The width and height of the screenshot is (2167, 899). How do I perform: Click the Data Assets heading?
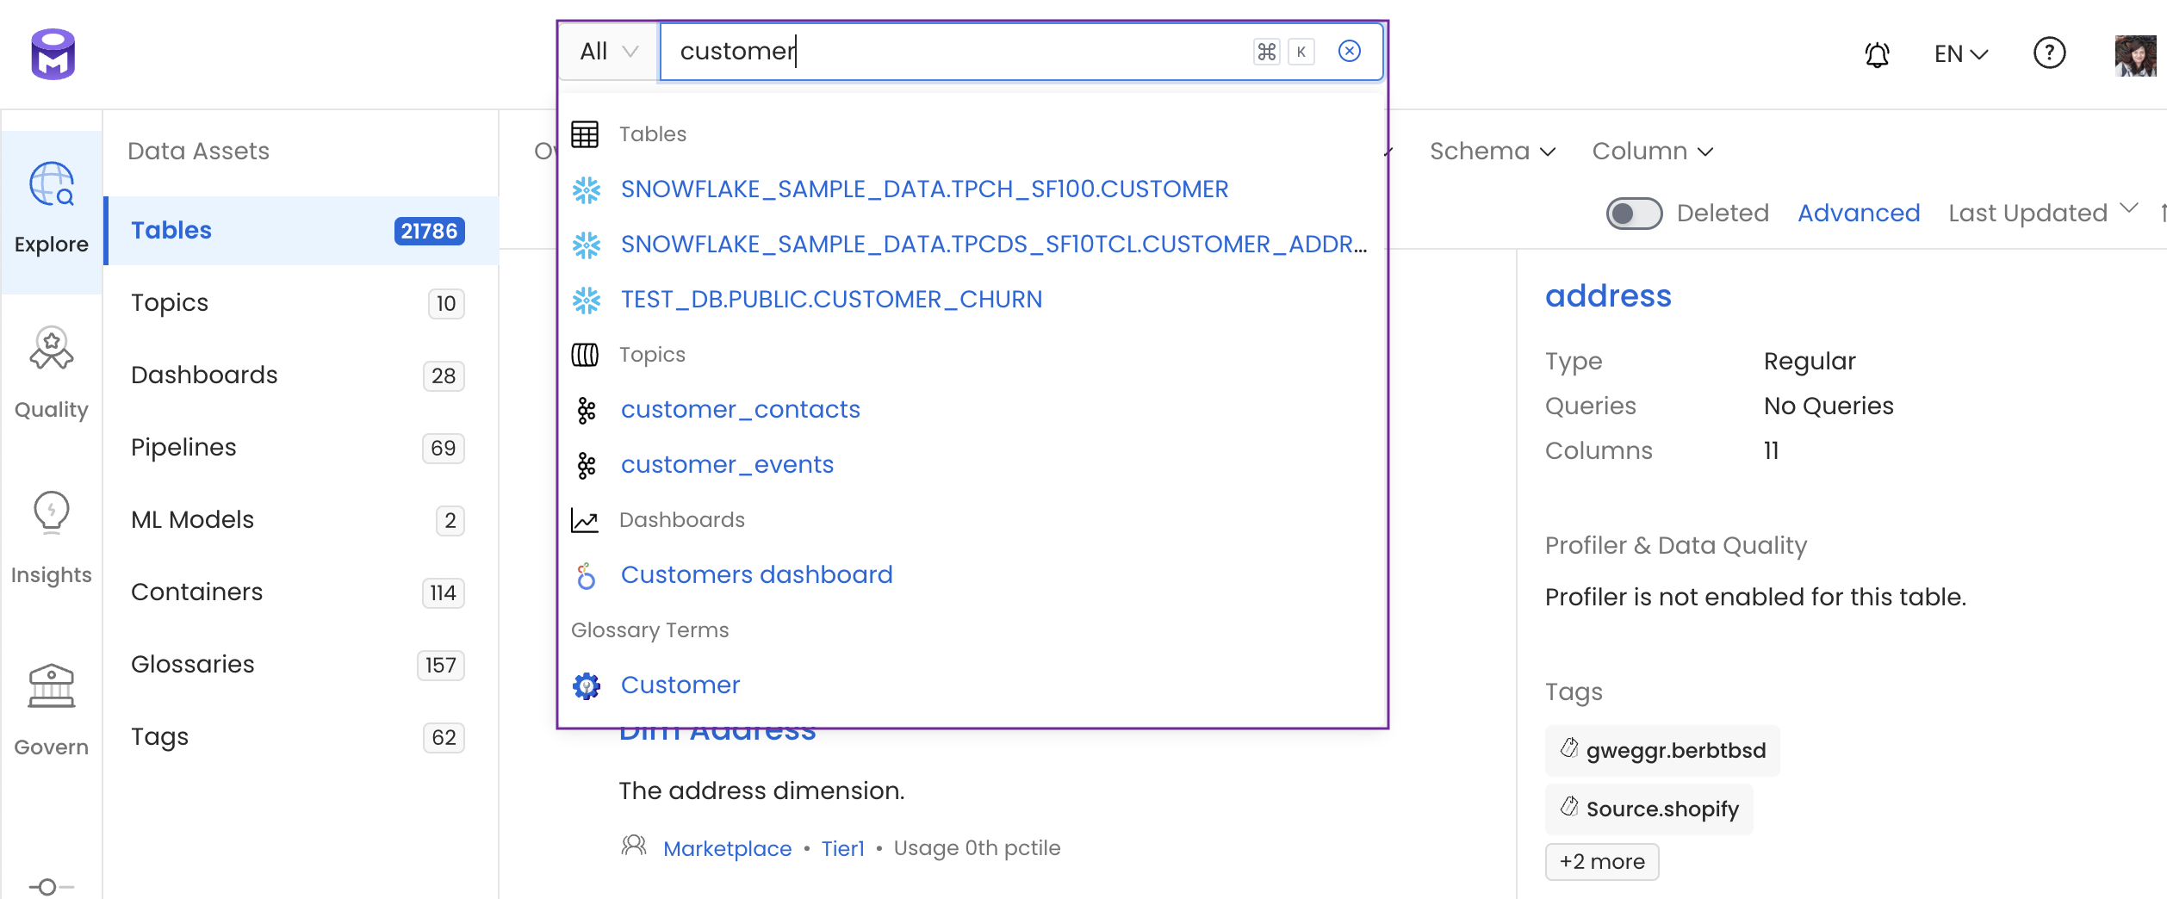(198, 152)
